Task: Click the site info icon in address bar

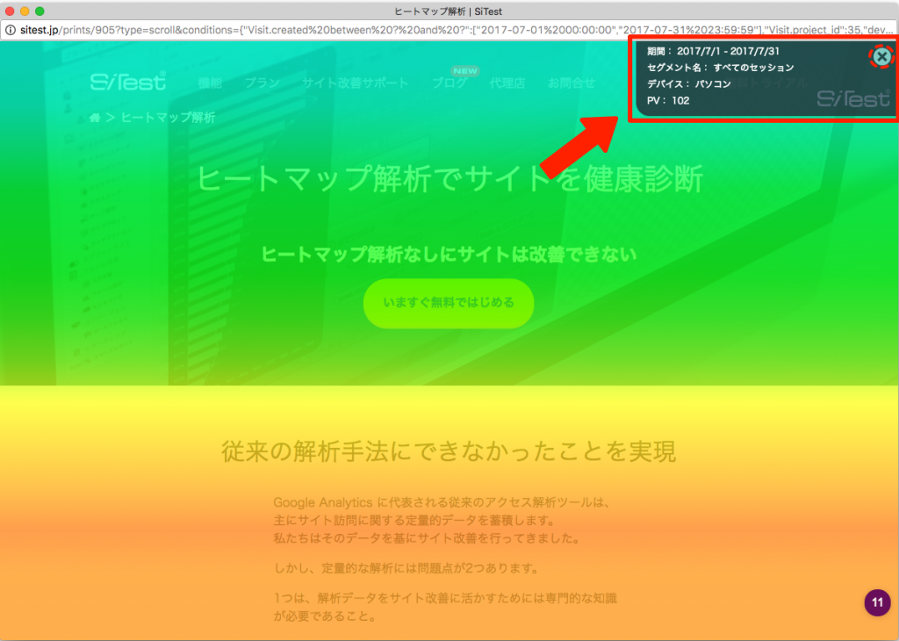Action: 11,30
